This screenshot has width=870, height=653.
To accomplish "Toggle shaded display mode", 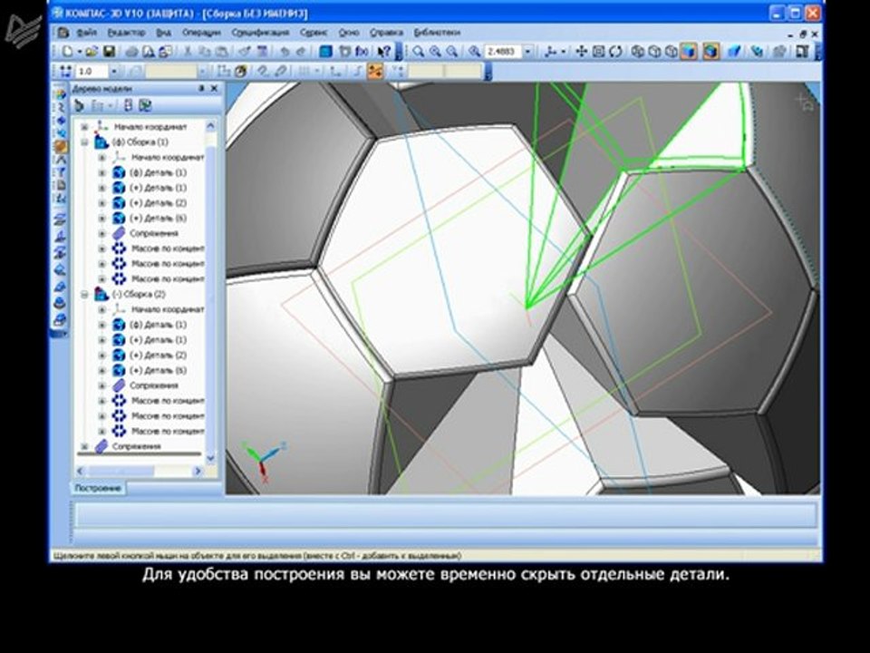I will [x=689, y=52].
